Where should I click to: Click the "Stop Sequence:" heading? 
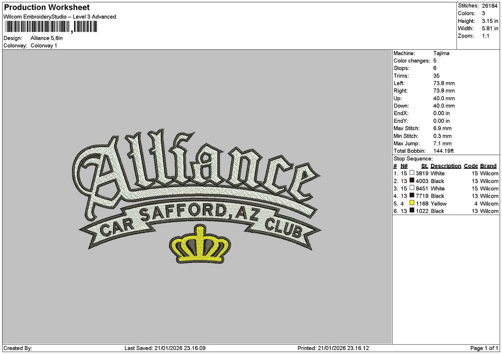413,159
